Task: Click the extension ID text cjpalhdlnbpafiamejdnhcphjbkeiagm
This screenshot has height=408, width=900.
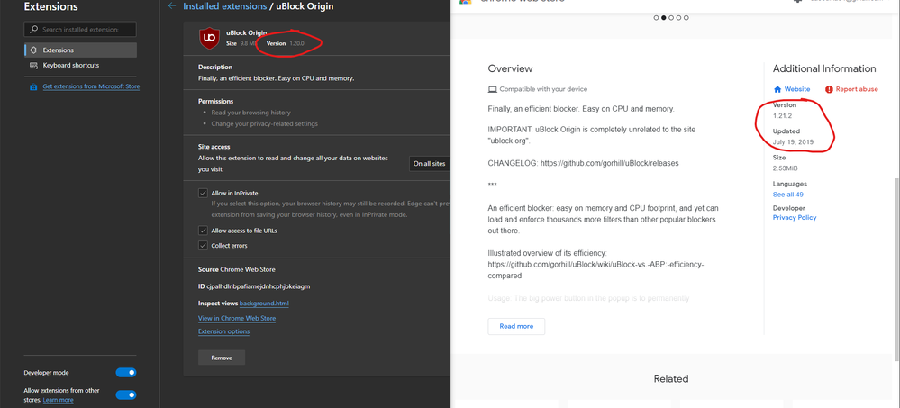Action: [x=259, y=286]
